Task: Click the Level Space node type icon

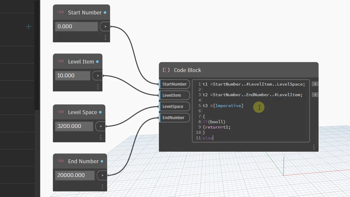Action: click(x=60, y=112)
